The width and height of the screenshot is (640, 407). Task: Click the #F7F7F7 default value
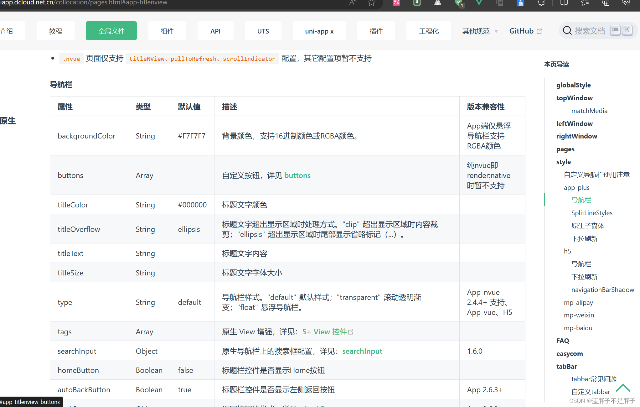tap(192, 136)
